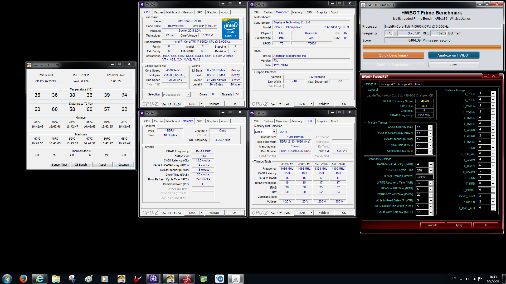
Task: Open Settings in Real Temp
Action: point(124,165)
